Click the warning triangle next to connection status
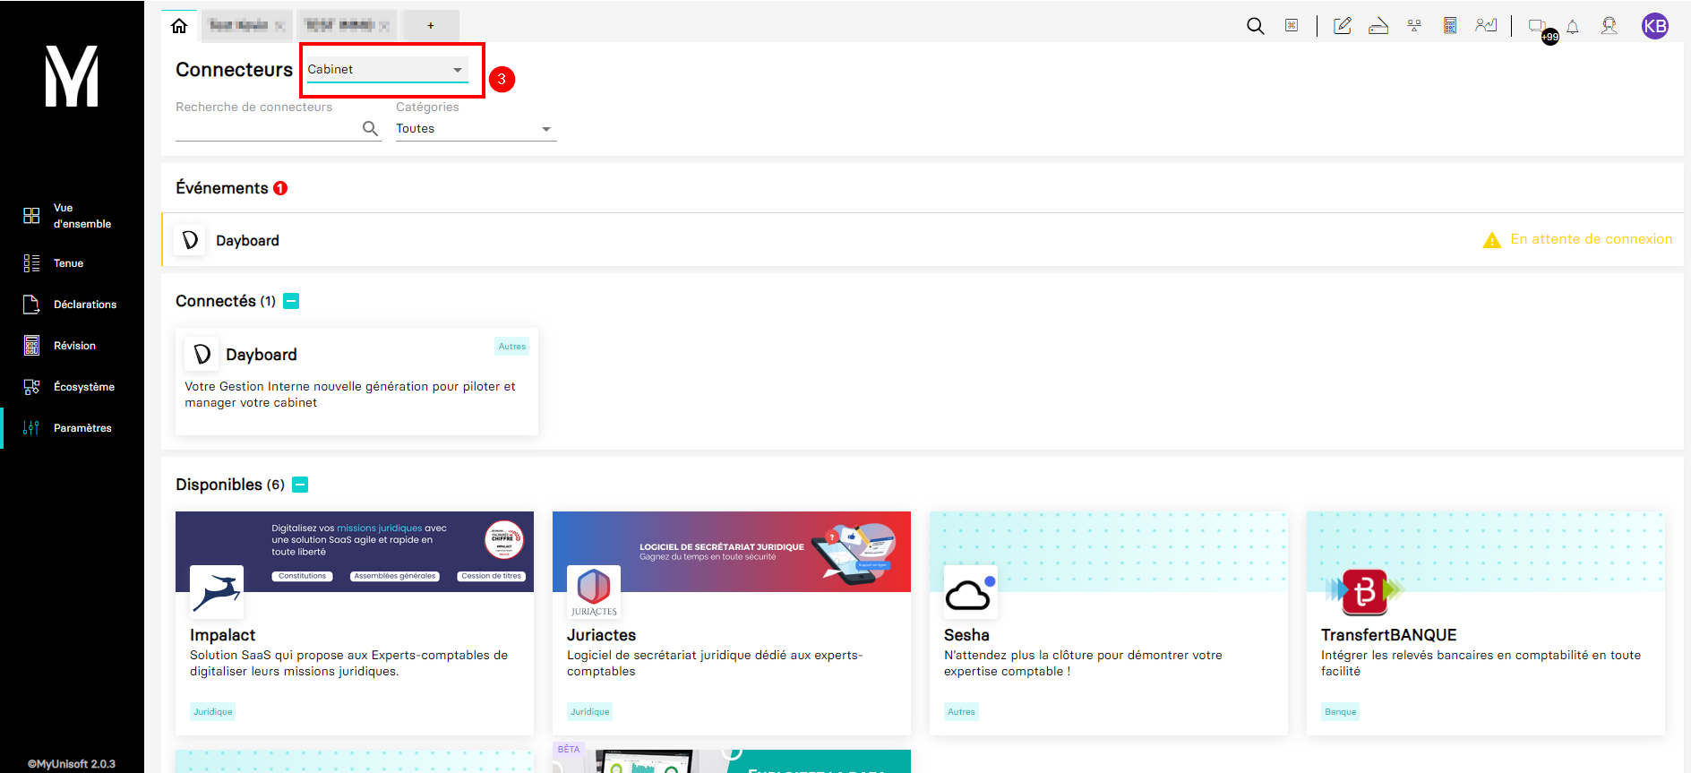 click(1492, 240)
